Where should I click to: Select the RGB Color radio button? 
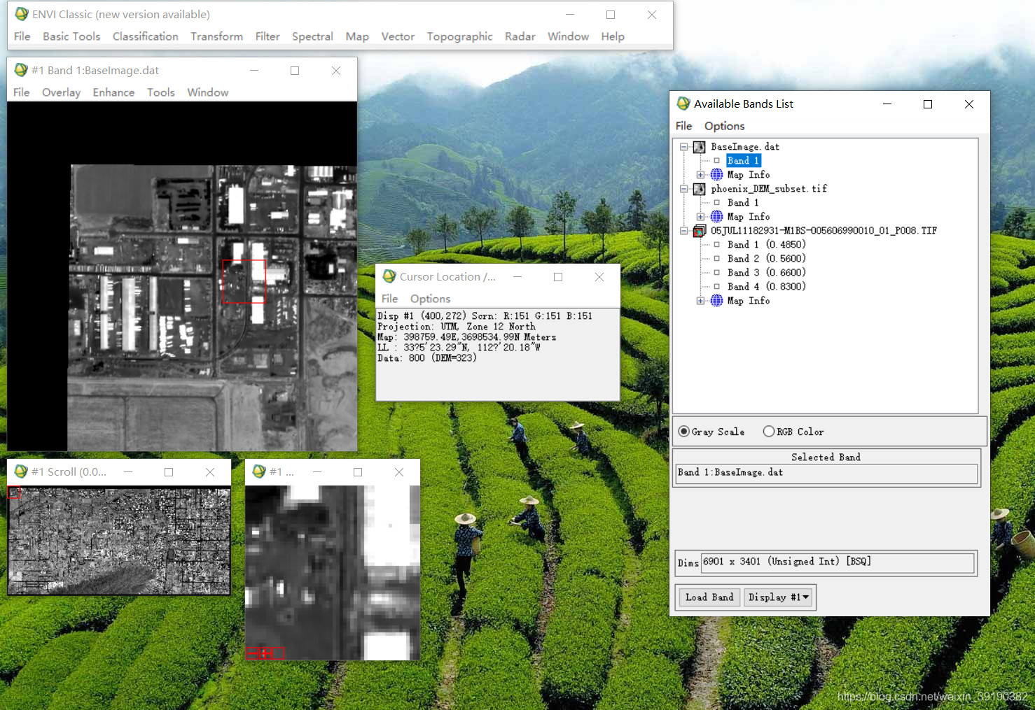pyautogui.click(x=769, y=432)
